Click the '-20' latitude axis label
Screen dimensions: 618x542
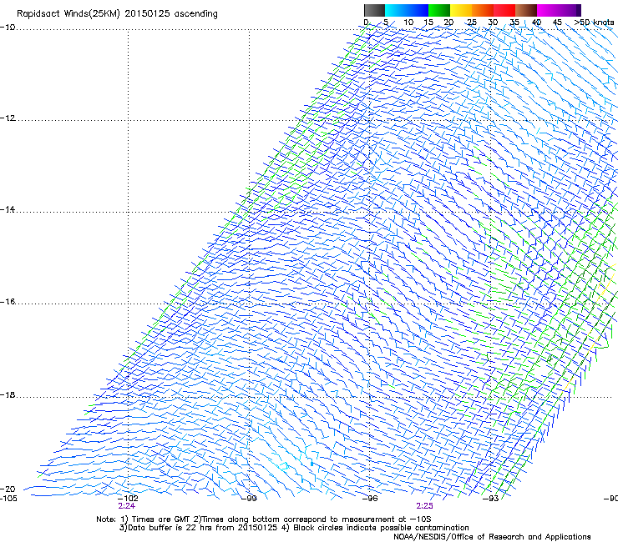tap(8, 489)
